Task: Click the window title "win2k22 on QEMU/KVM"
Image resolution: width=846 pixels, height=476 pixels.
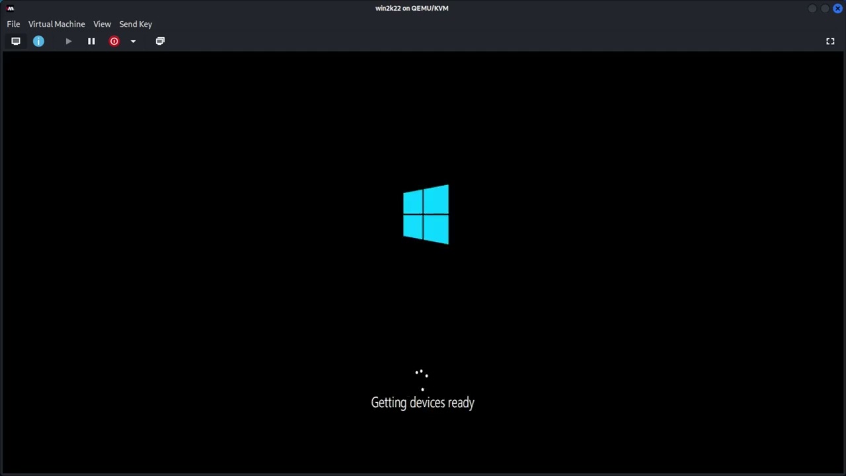Action: tap(412, 8)
